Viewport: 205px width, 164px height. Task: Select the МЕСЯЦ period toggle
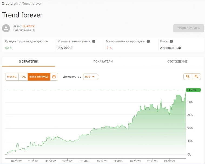point(12,77)
